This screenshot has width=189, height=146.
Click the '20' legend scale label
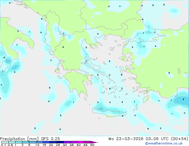tap(51, 145)
